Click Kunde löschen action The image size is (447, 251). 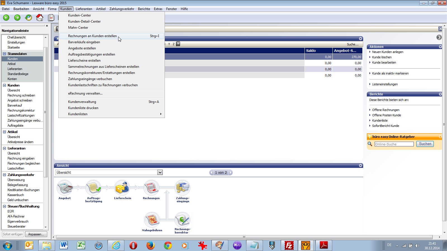tap(382, 57)
